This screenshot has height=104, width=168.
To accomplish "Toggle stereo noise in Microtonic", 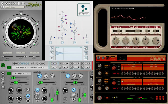I will 65,99.
